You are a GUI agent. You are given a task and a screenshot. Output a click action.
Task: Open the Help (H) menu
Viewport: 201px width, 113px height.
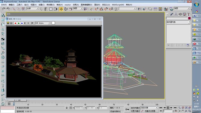pos(129,5)
